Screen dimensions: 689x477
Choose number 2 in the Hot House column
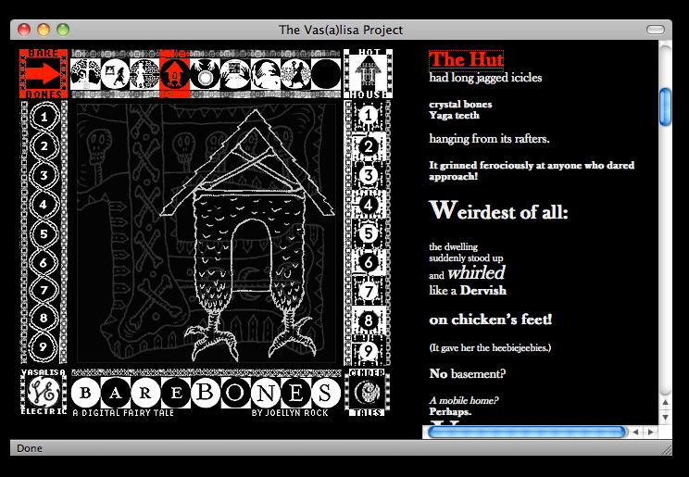(x=368, y=146)
